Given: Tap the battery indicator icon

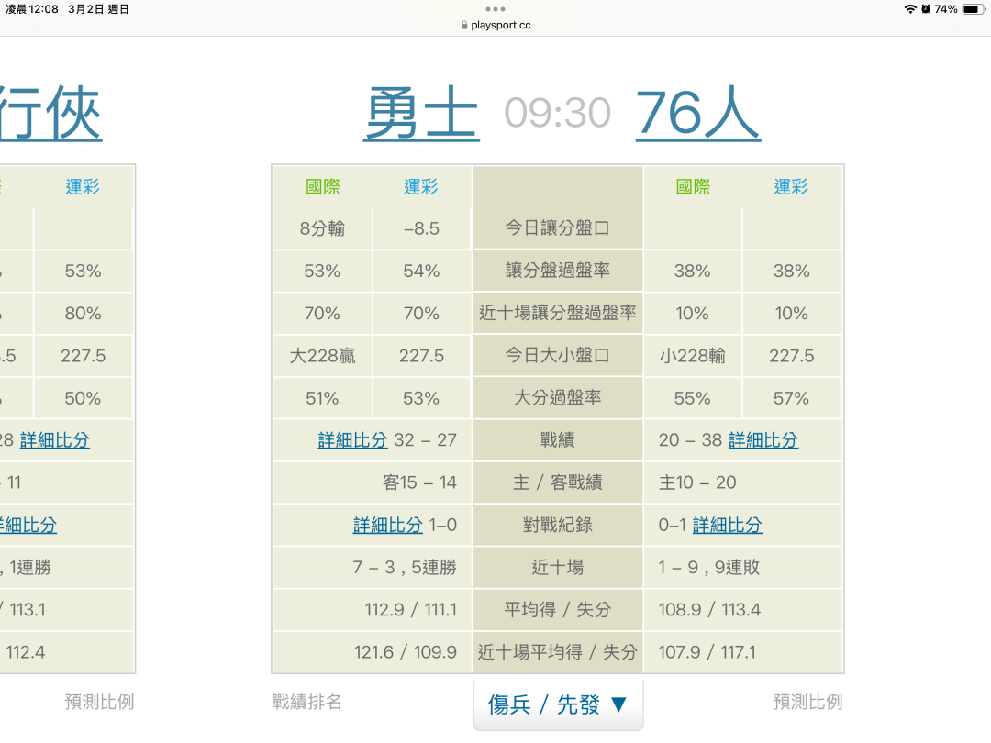Looking at the screenshot, I should (973, 9).
